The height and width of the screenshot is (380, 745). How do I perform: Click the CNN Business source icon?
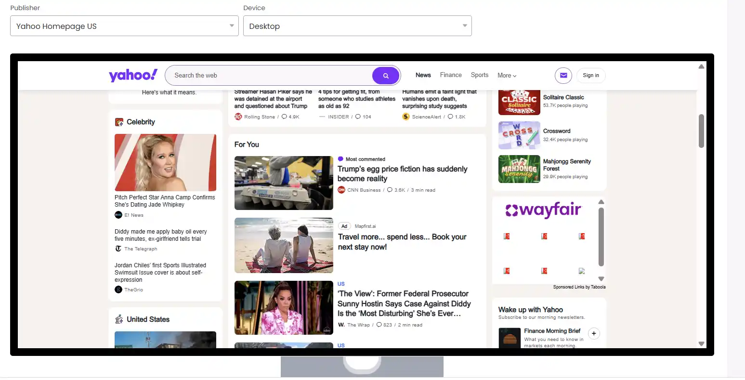[x=341, y=190]
